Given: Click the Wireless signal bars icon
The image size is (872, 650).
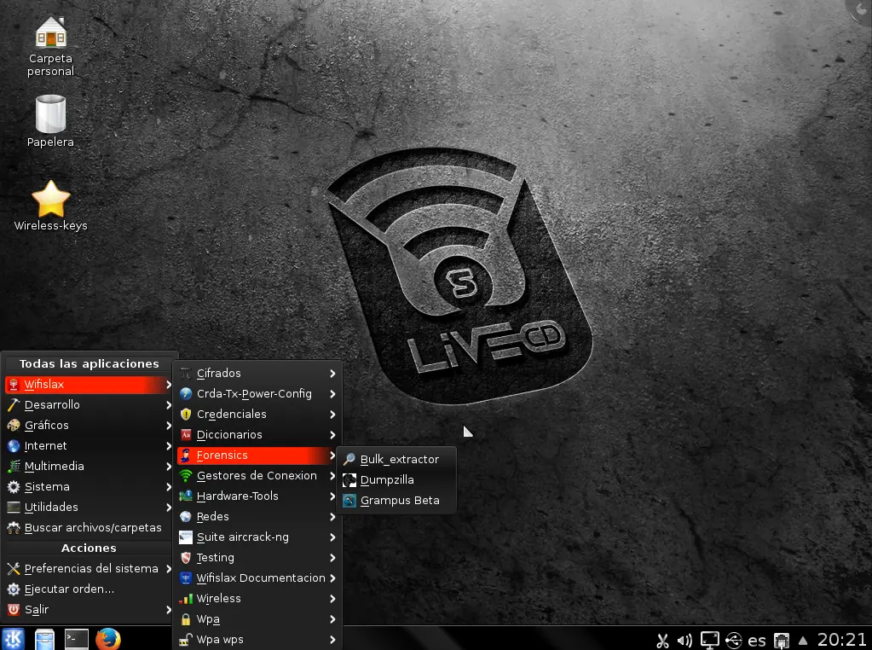Looking at the screenshot, I should pyautogui.click(x=186, y=599).
